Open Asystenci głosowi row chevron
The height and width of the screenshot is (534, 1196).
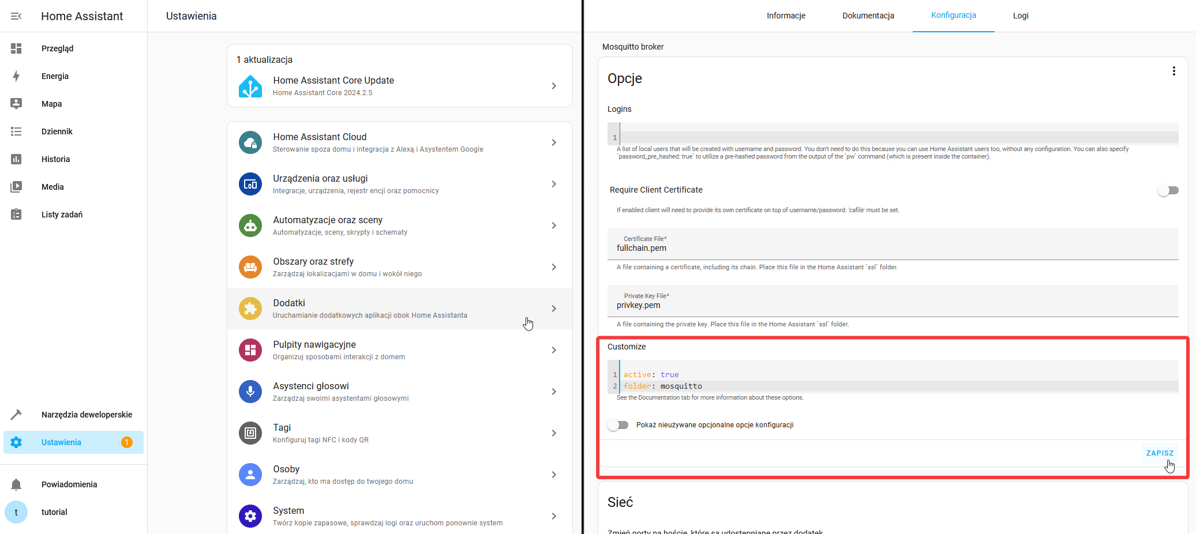tap(554, 392)
